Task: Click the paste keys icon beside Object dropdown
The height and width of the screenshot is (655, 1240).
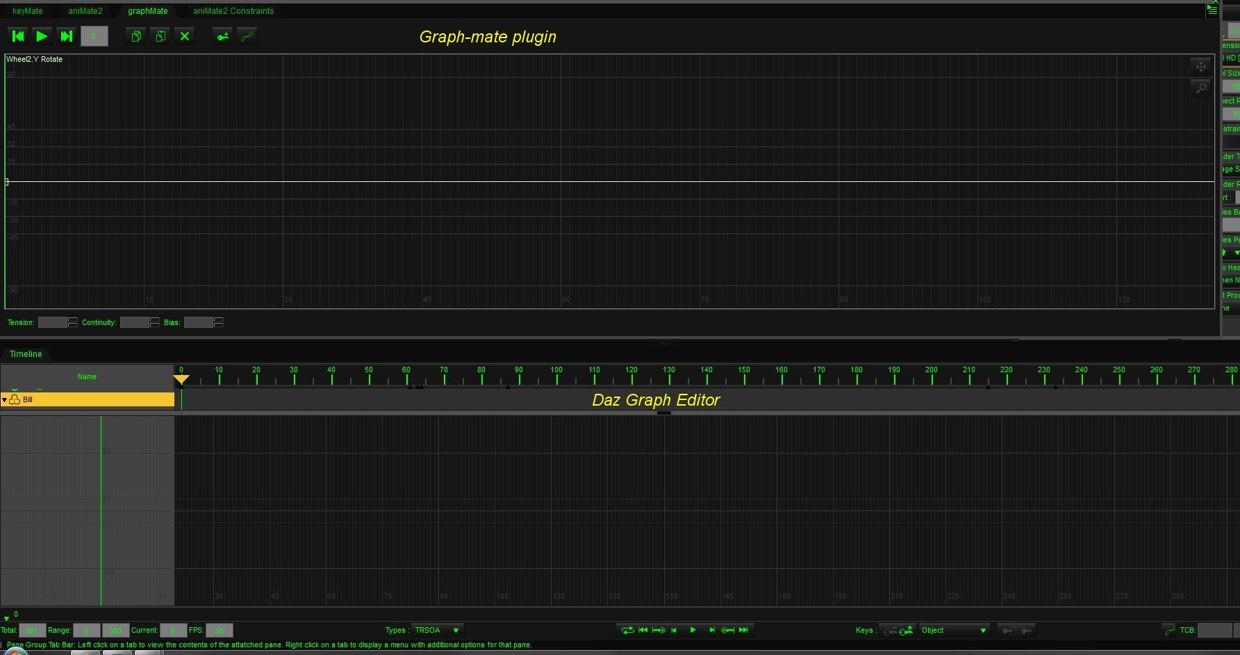Action: 1026,631
